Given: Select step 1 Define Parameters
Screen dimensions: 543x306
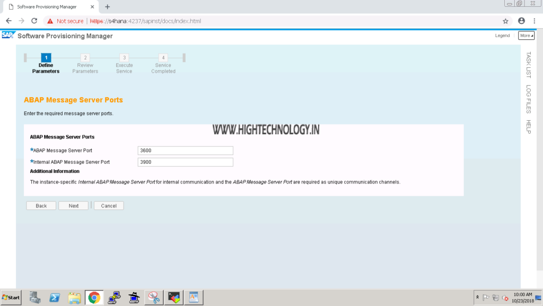Looking at the screenshot, I should tap(46, 64).
